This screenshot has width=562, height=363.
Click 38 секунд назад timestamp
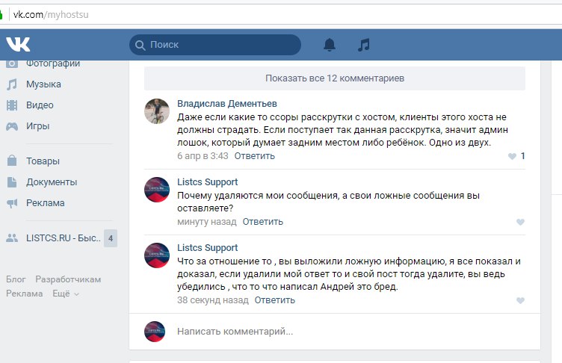[x=212, y=300]
